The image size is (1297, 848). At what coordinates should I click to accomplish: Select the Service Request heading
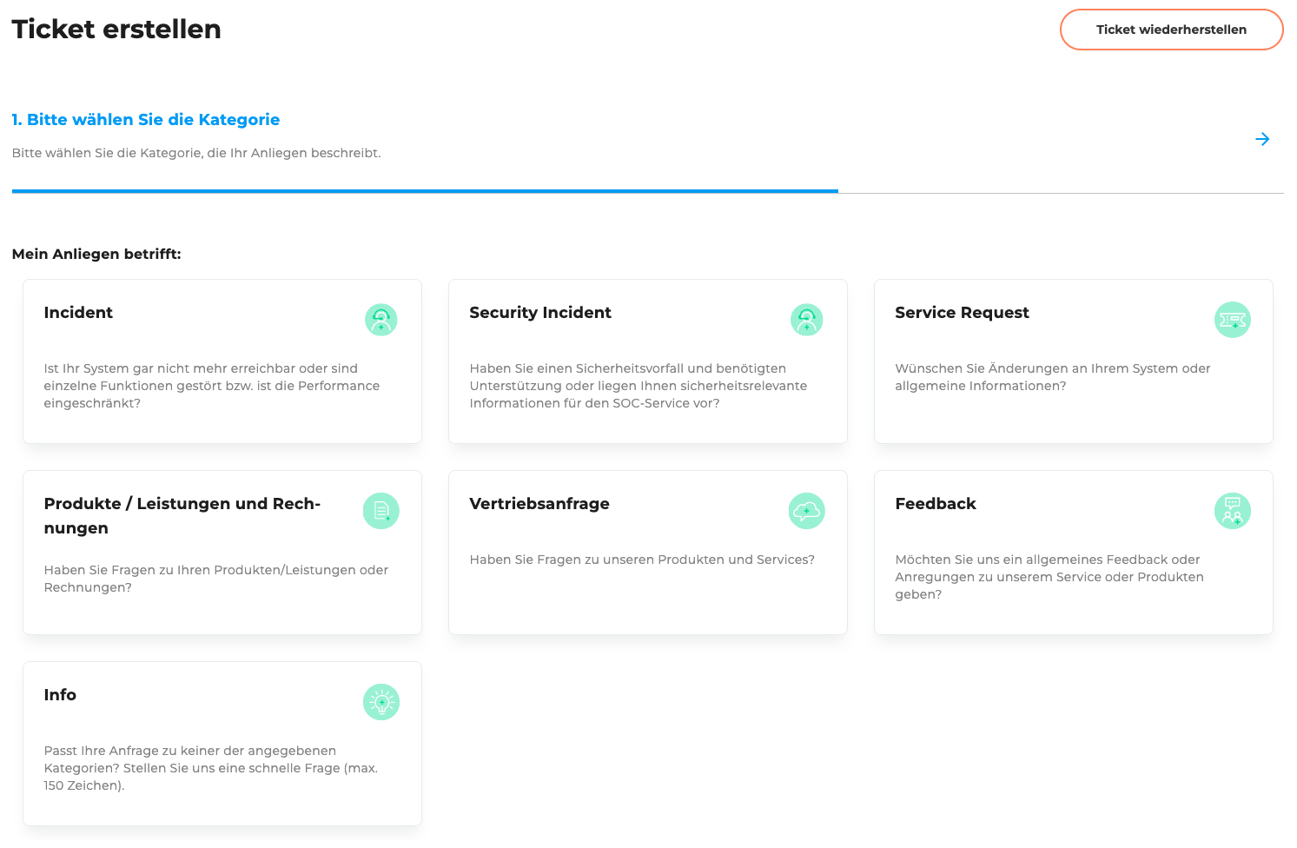(x=962, y=313)
